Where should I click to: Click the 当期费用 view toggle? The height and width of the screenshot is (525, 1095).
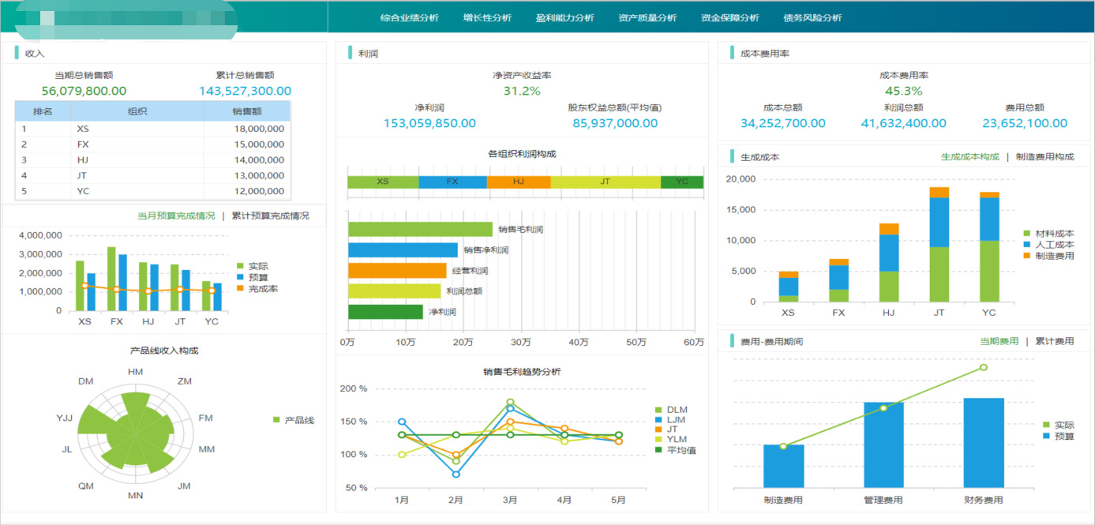coord(999,341)
